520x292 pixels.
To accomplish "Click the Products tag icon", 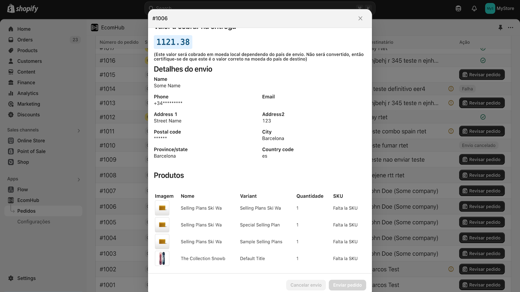I will 11,50.
